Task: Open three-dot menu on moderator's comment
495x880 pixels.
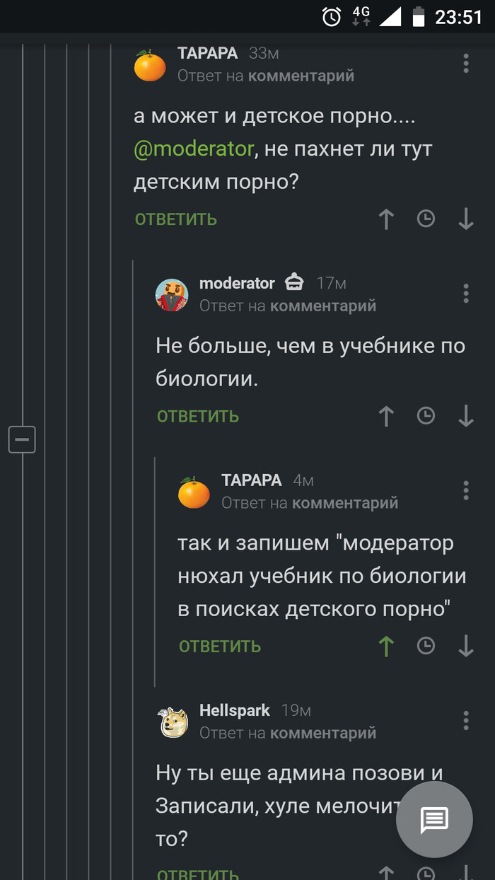Action: pos(466,294)
